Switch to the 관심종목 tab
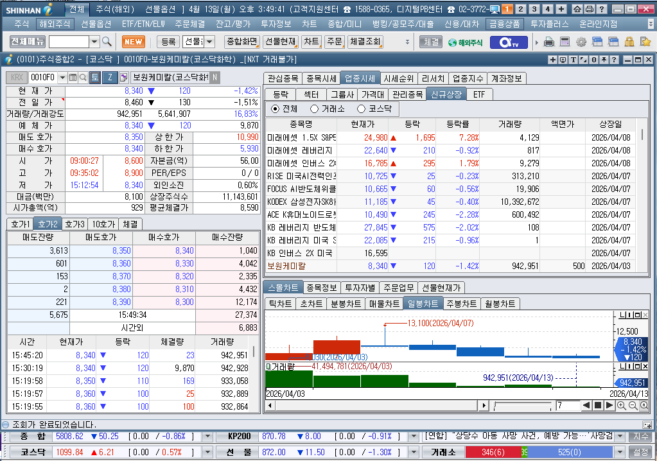The image size is (657, 461). click(283, 78)
